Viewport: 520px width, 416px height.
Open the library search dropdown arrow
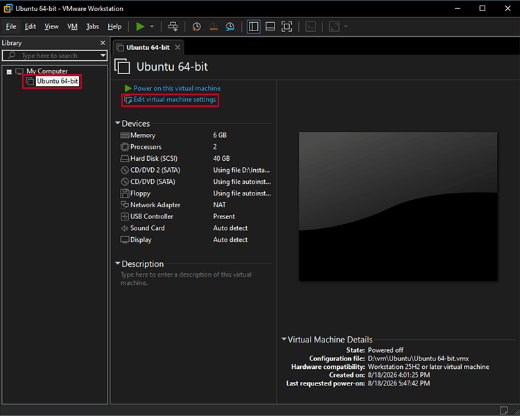coord(103,55)
